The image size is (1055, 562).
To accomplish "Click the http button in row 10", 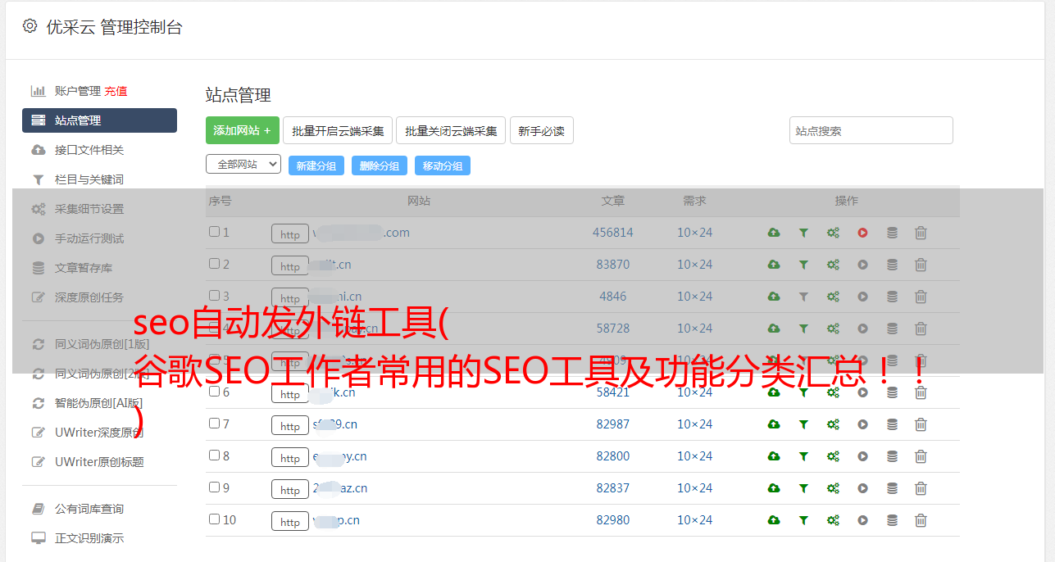I will click(x=290, y=521).
